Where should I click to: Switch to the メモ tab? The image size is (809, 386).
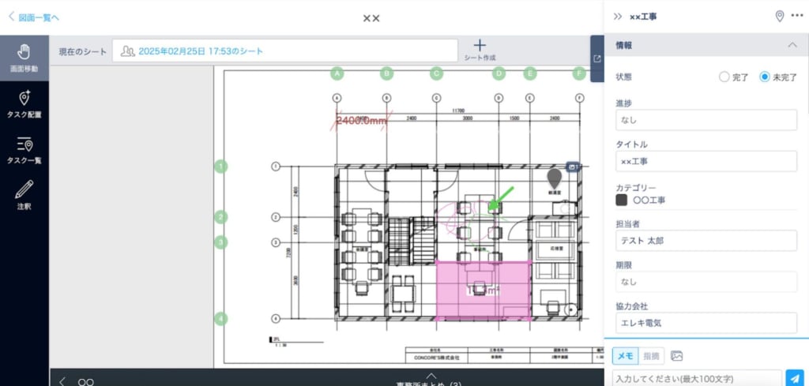coord(624,356)
